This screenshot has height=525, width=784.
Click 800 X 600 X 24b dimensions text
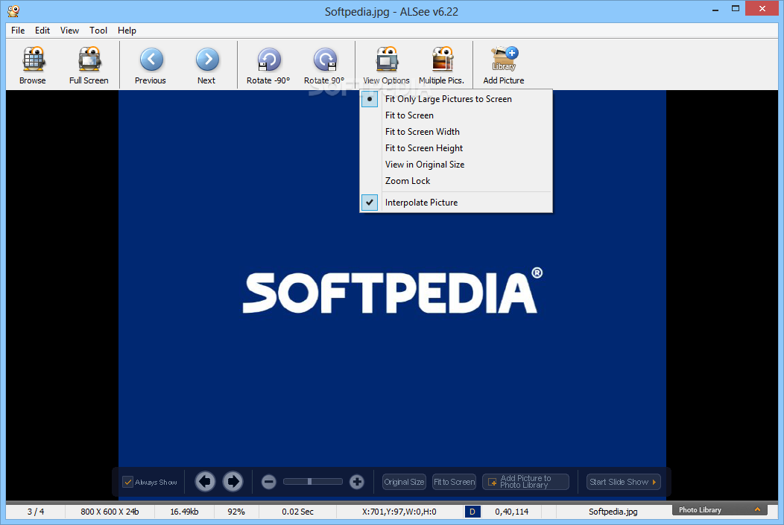(110, 512)
